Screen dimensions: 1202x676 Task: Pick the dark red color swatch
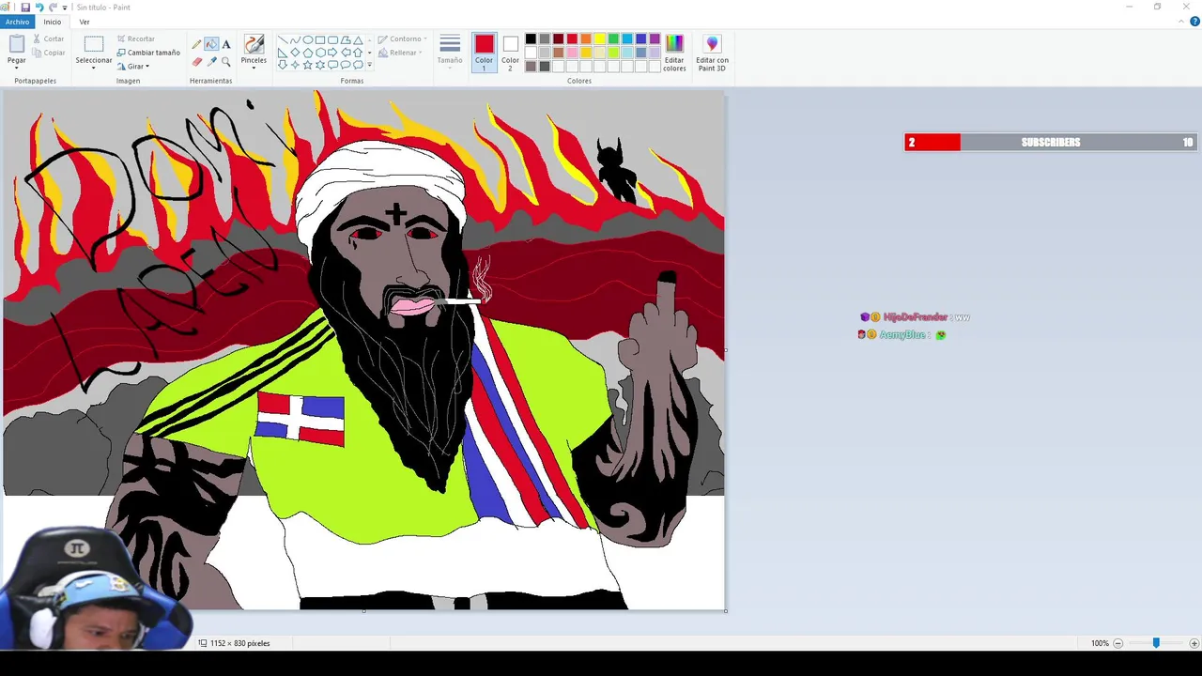[558, 39]
